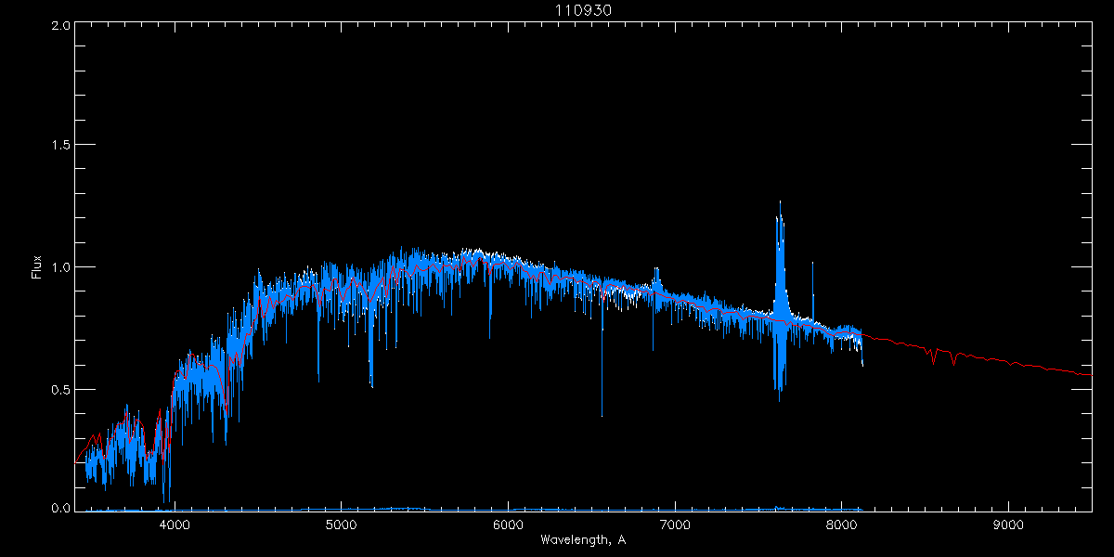
Task: Click the 8000 wavelength tick label
Action: pyautogui.click(x=841, y=525)
